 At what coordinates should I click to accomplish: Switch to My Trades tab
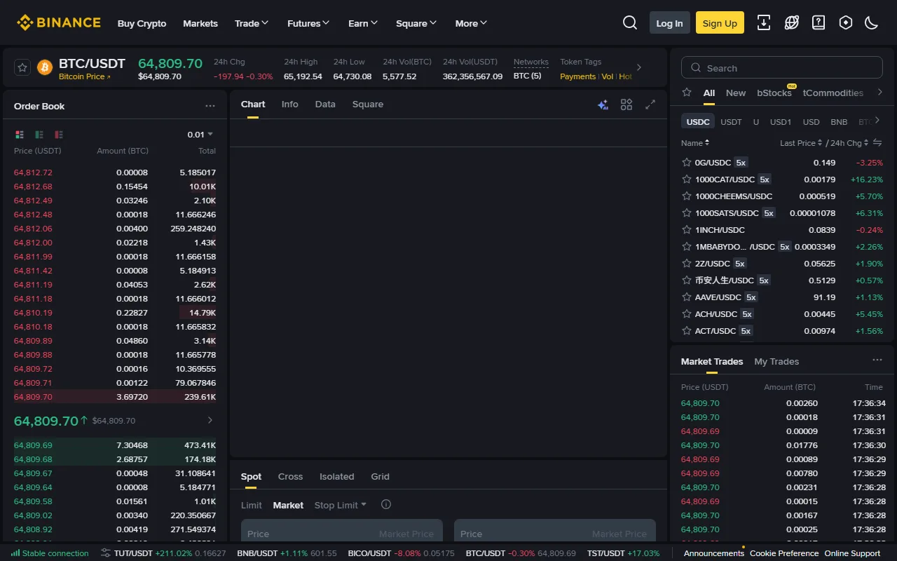tap(776, 361)
